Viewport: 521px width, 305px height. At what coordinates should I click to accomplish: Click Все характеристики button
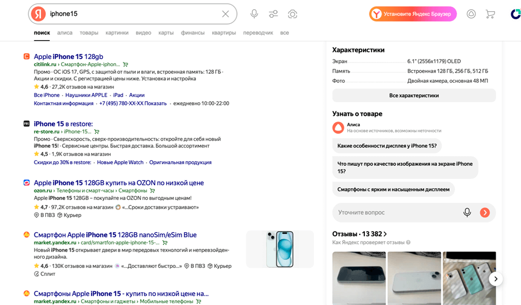click(414, 95)
